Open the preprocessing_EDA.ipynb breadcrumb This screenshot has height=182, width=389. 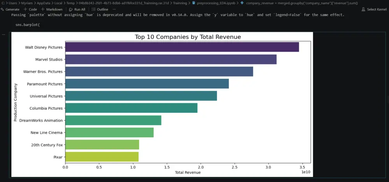click(x=216, y=3)
